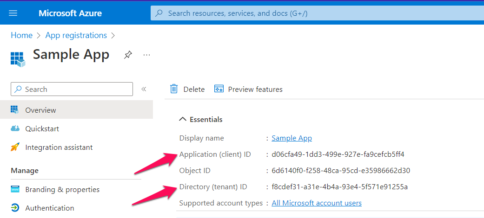The image size is (484, 218).
Task: Click the sidebar Search field
Action: [x=72, y=89]
